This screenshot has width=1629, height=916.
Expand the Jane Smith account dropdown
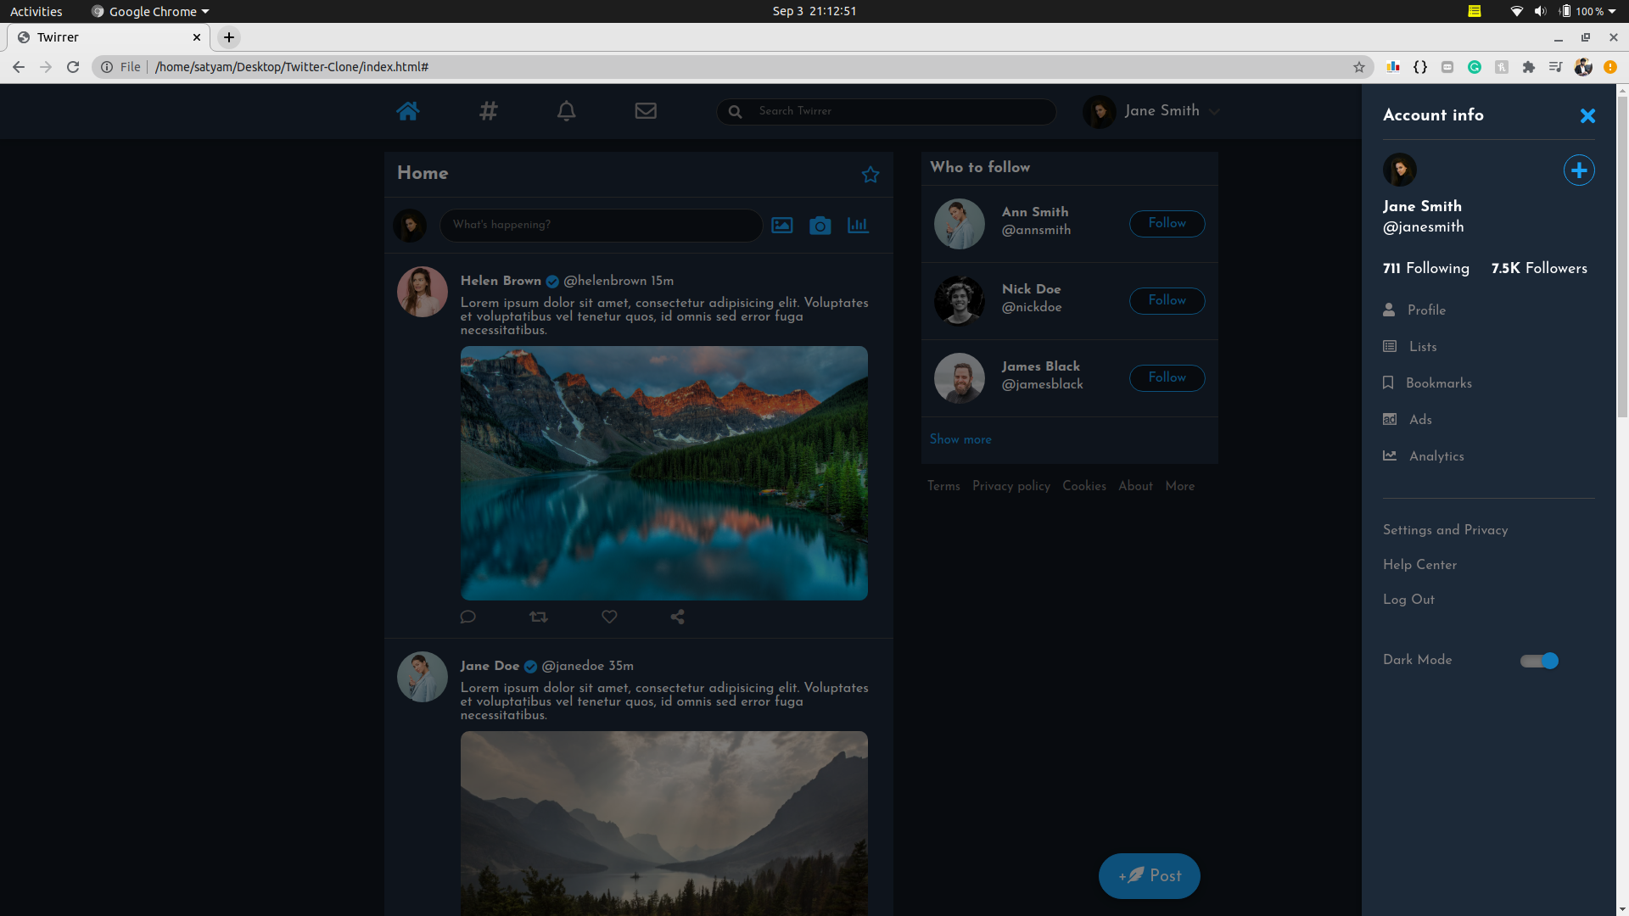pyautogui.click(x=1215, y=111)
